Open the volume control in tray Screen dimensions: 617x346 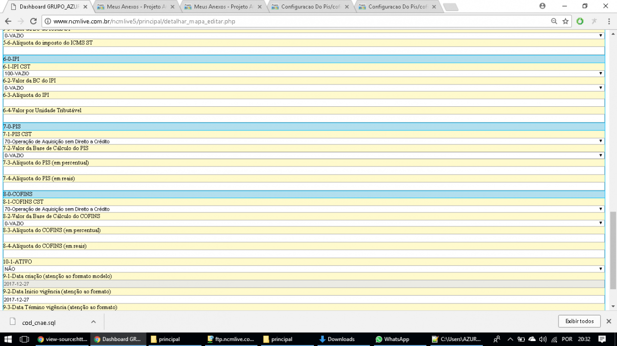coord(543,339)
